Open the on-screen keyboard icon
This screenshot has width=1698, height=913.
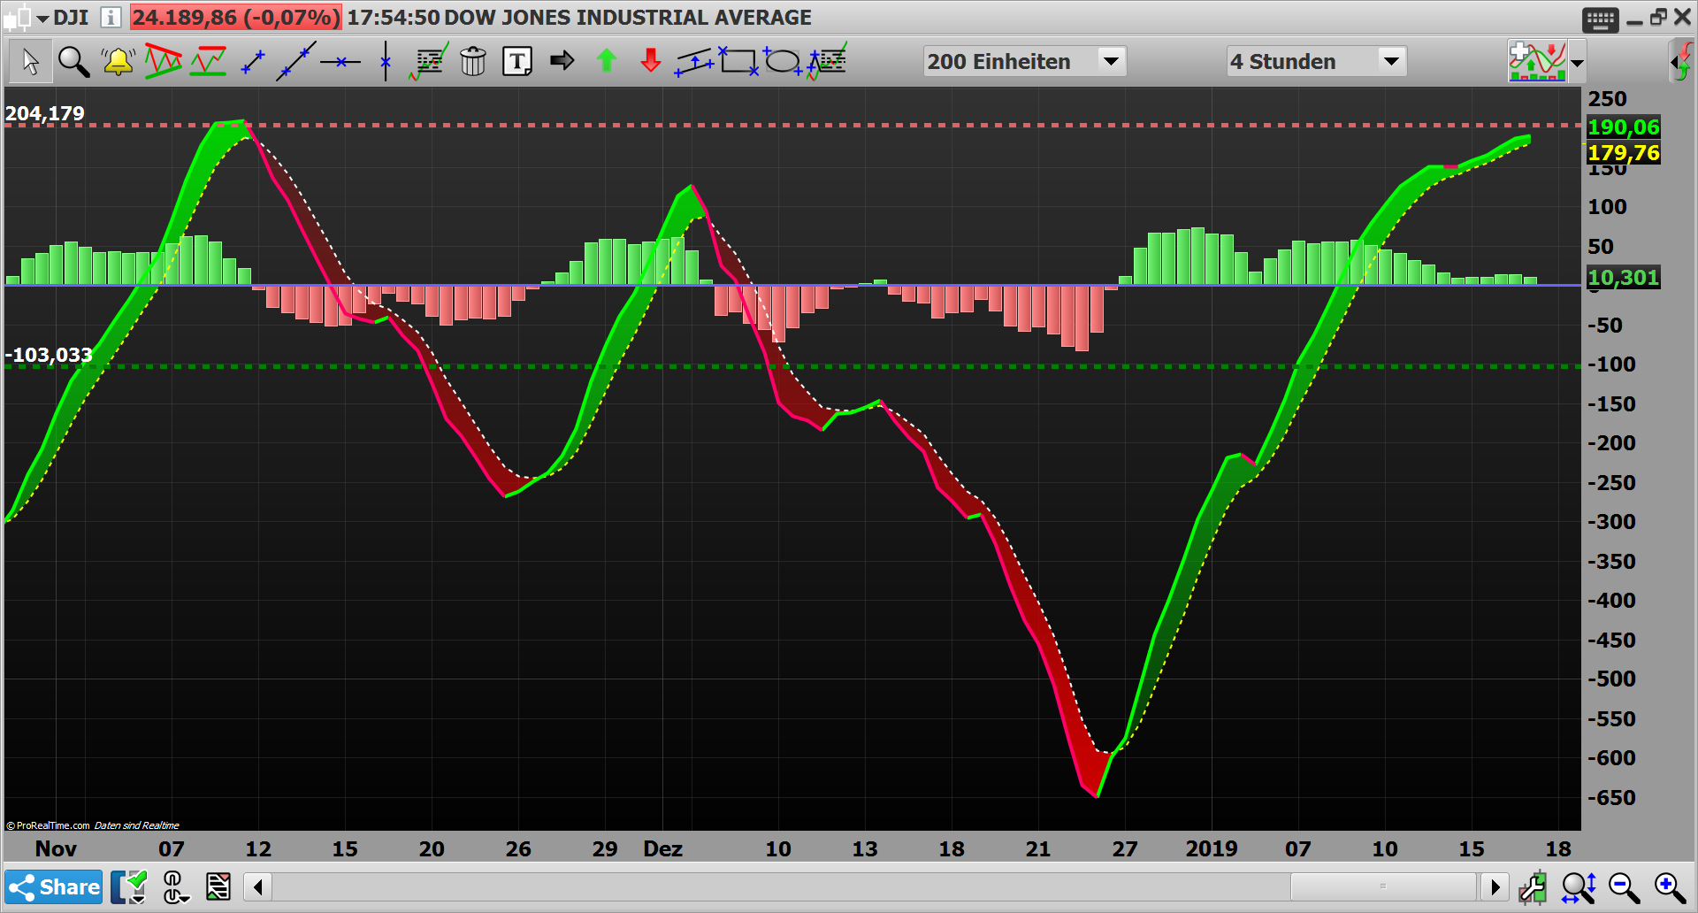1600,19
